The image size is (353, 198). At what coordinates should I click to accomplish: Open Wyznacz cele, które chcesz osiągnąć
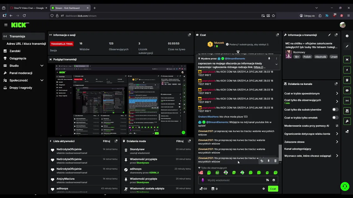(x=311, y=156)
